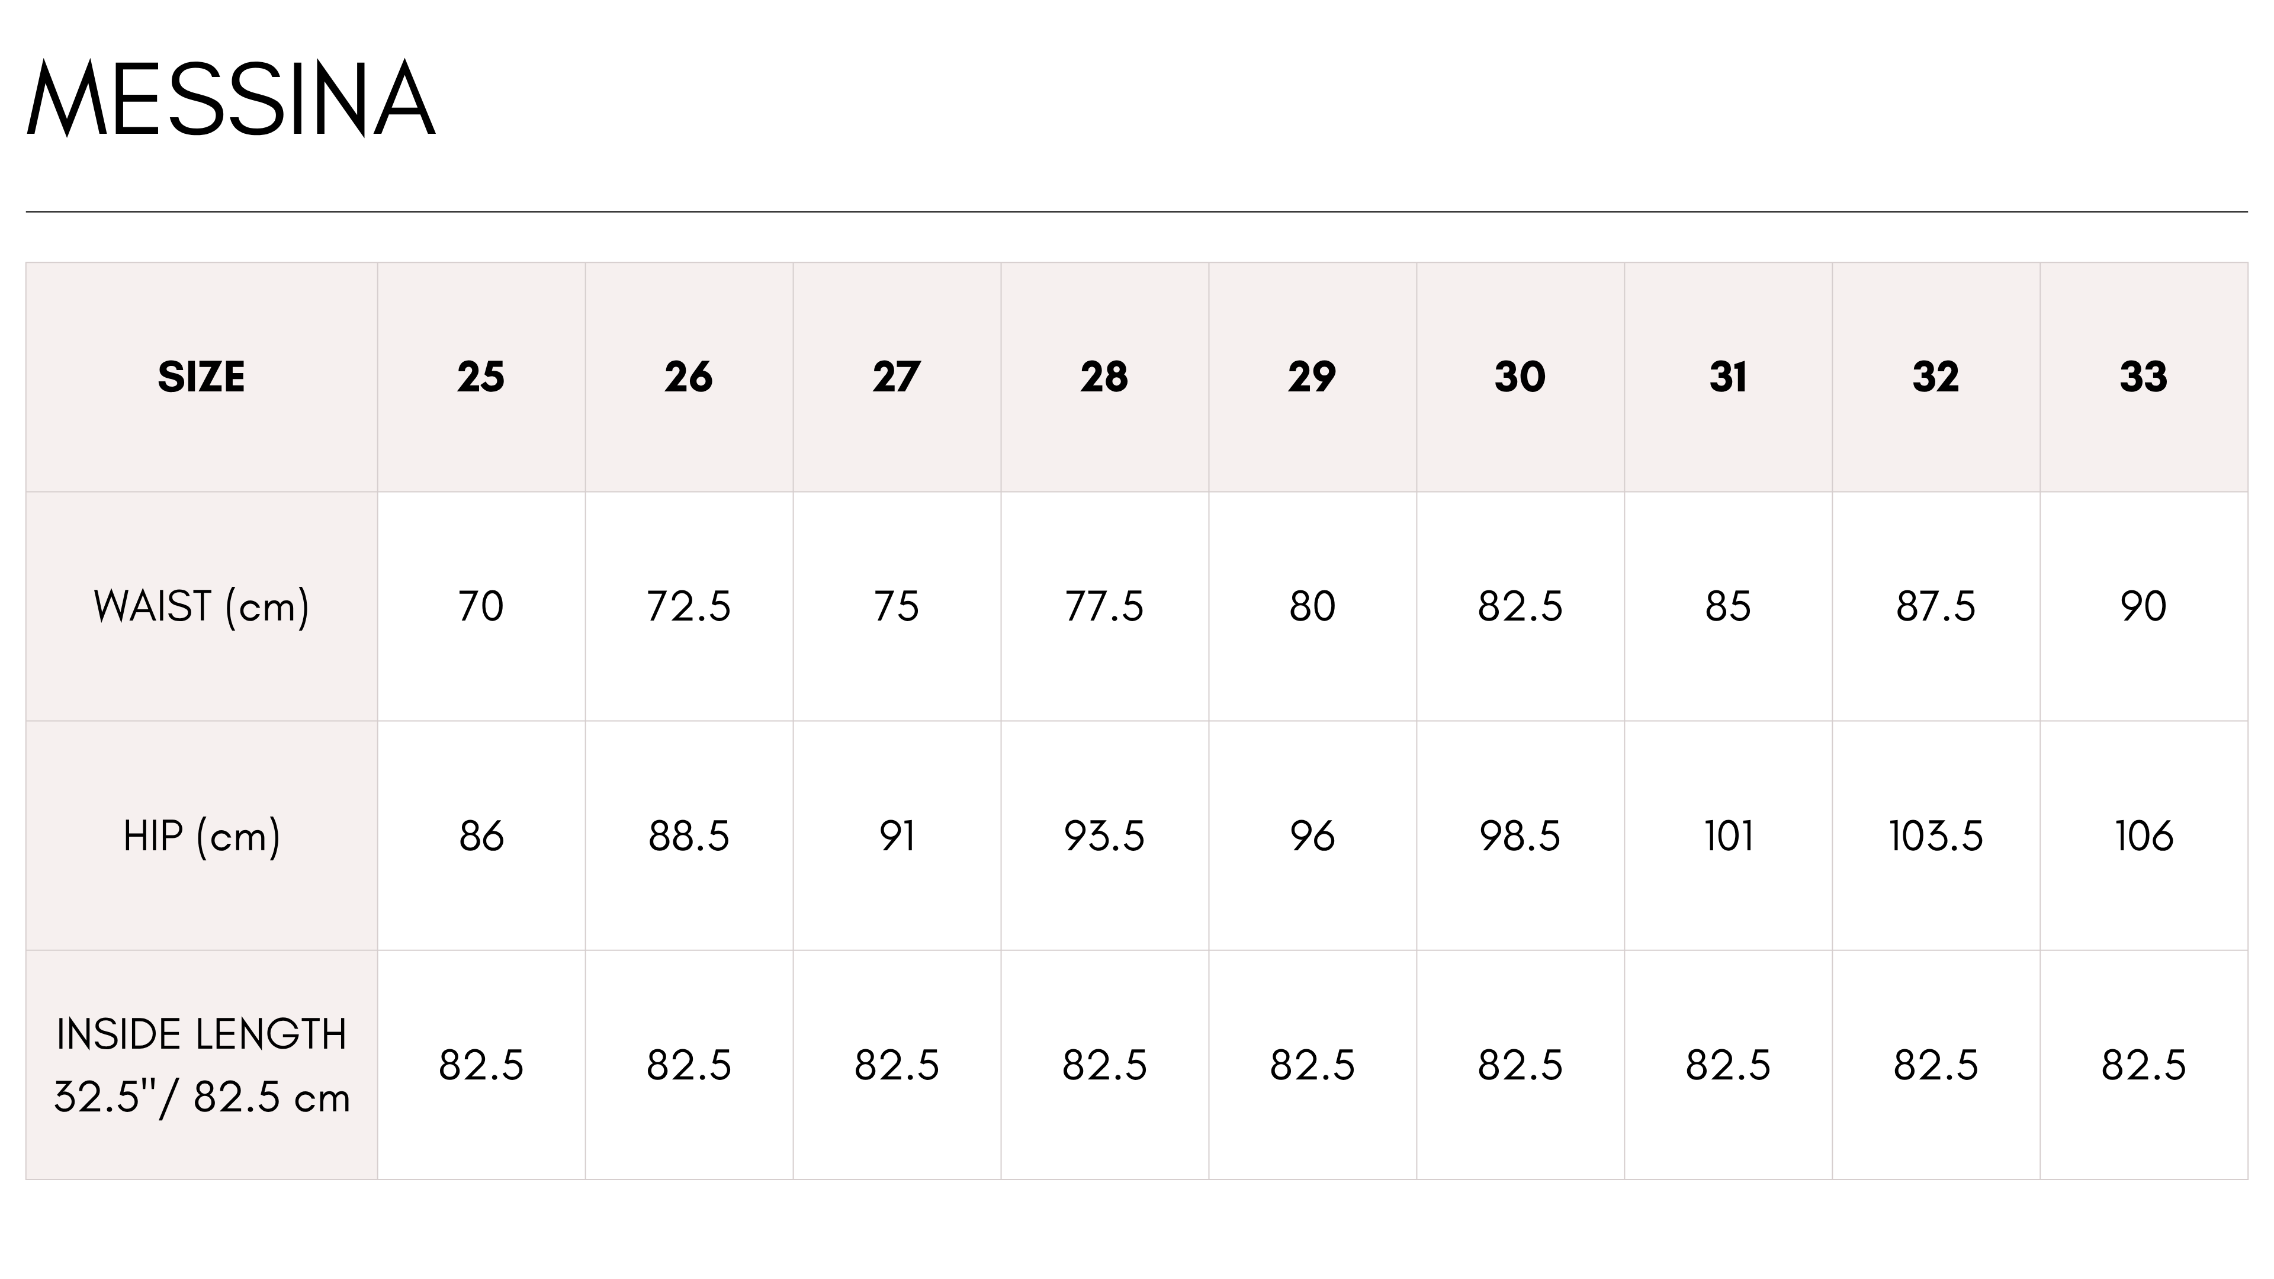Select size 30 column header
This screenshot has width=2274, height=1279.
click(1520, 377)
